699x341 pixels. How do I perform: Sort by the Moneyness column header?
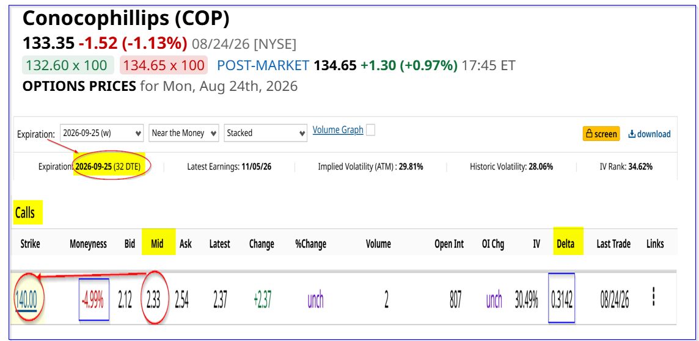(88, 243)
